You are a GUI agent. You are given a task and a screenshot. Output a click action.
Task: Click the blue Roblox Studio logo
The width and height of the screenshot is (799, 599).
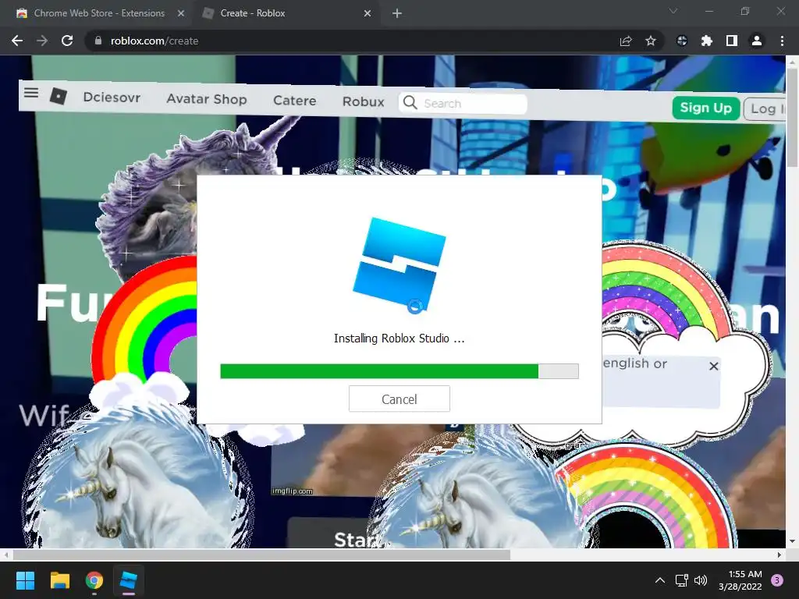[x=399, y=265]
